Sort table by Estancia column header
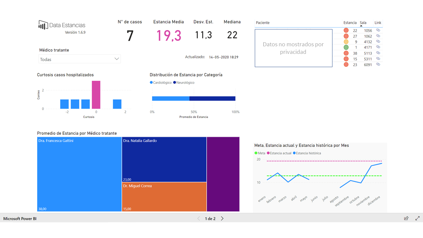Viewport: 423px width, 238px height. [x=350, y=23]
